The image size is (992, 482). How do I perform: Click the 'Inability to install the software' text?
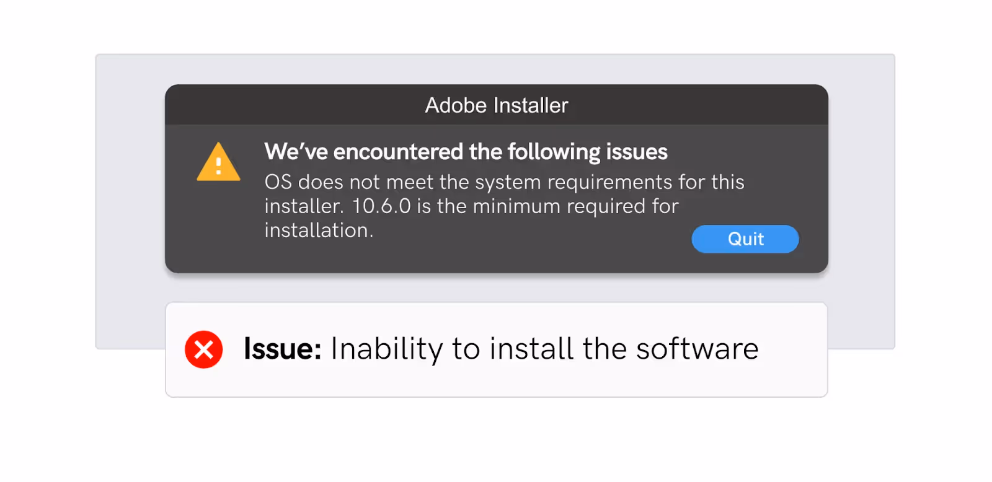click(x=544, y=349)
